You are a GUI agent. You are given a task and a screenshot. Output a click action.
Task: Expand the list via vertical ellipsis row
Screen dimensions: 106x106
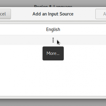(53, 40)
